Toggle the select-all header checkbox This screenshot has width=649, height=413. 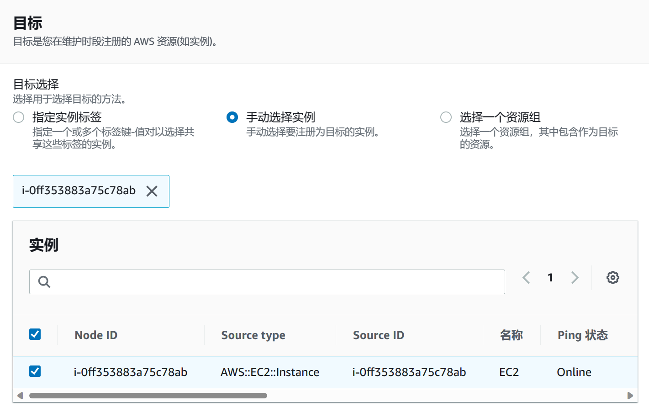pyautogui.click(x=35, y=334)
